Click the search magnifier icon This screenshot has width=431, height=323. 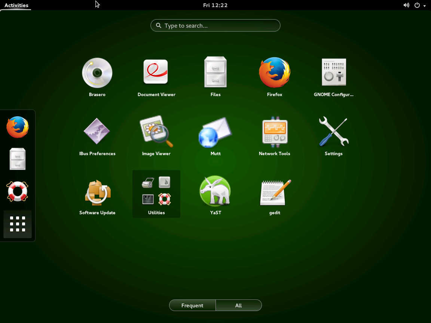coord(159,25)
